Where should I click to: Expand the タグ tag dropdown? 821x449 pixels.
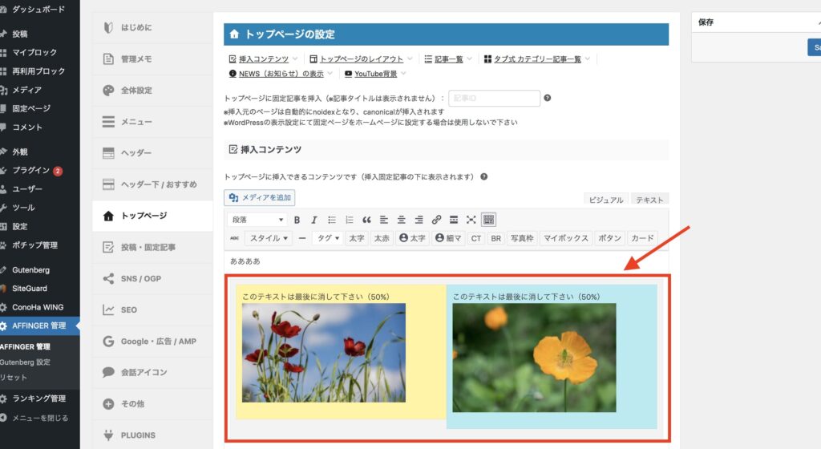(x=328, y=238)
